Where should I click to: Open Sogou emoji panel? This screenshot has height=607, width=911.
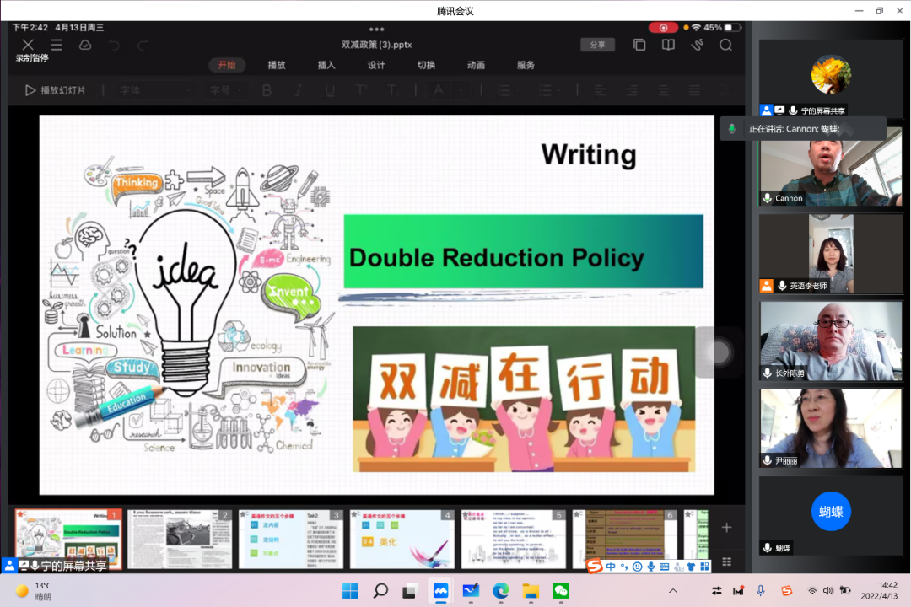pos(638,567)
